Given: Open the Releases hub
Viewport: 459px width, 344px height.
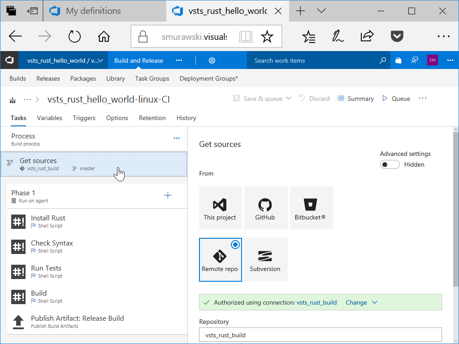Looking at the screenshot, I should pyautogui.click(x=48, y=78).
